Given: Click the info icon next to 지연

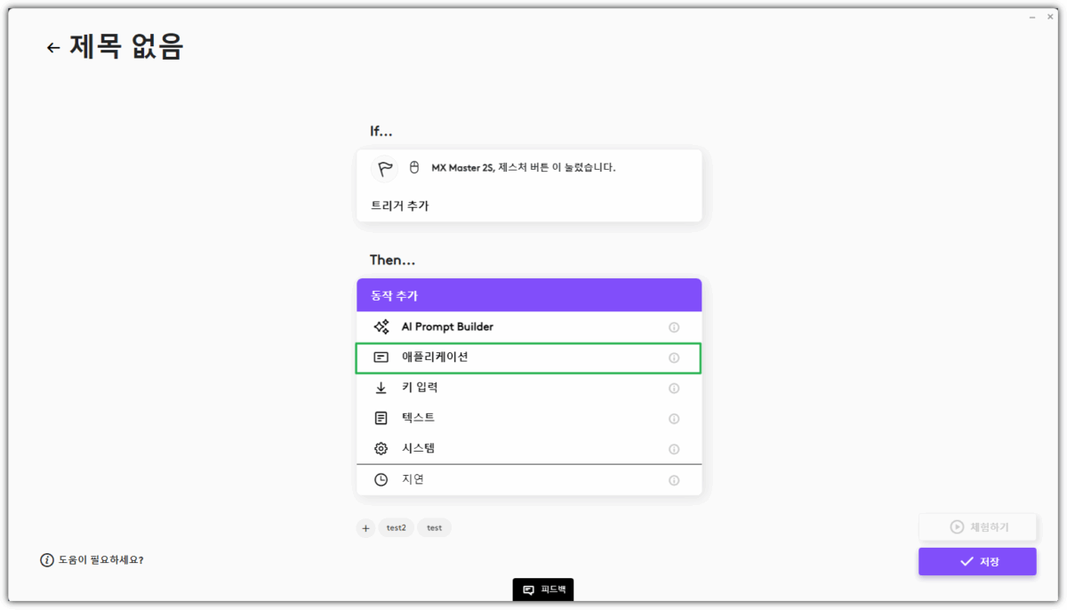Looking at the screenshot, I should (674, 479).
